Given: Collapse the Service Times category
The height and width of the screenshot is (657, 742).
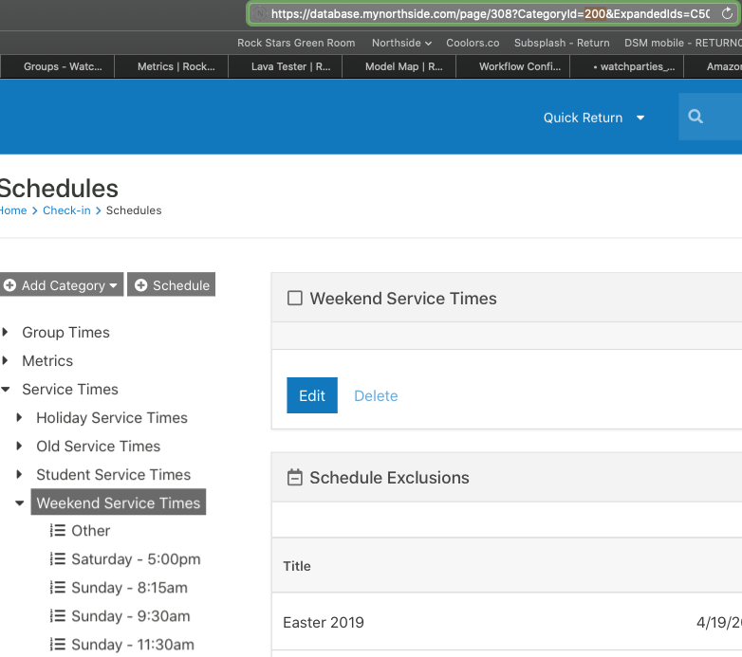Looking at the screenshot, I should point(6,390).
